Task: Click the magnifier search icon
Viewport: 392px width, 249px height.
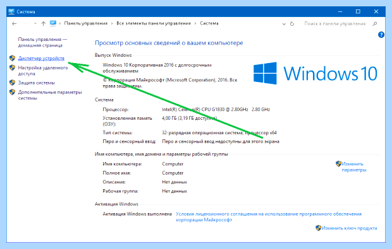Action: [374, 24]
